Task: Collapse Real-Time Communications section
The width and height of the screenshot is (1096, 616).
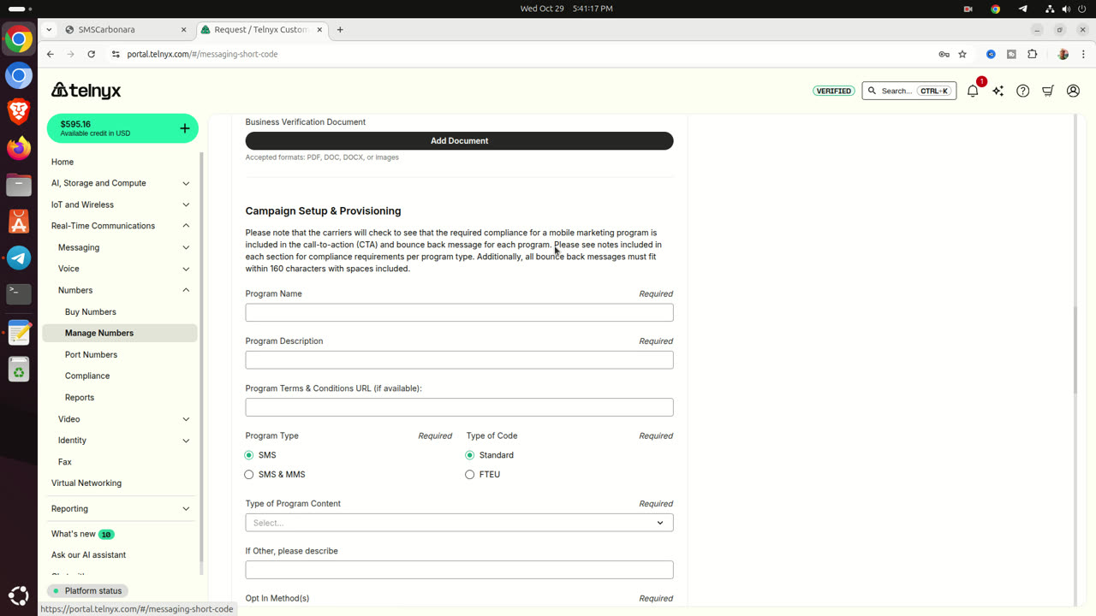Action: 186,226
